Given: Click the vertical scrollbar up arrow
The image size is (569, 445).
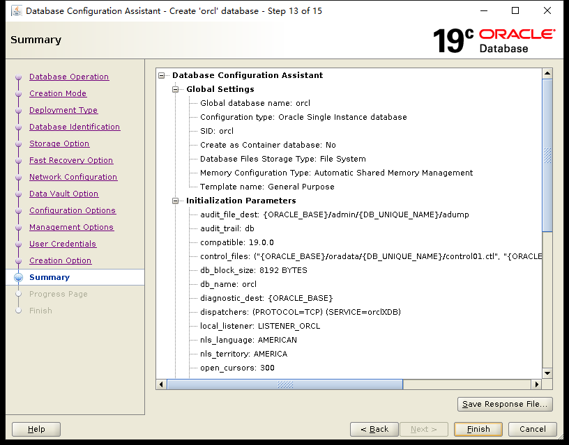Looking at the screenshot, I should tap(547, 74).
